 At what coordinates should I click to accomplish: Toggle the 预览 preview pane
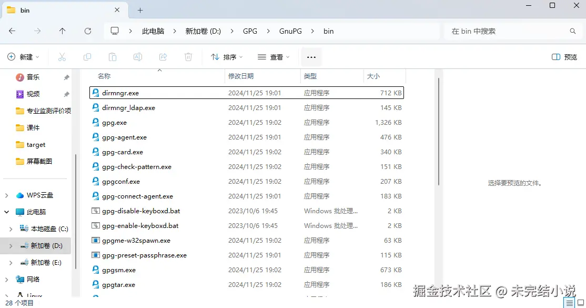point(564,57)
